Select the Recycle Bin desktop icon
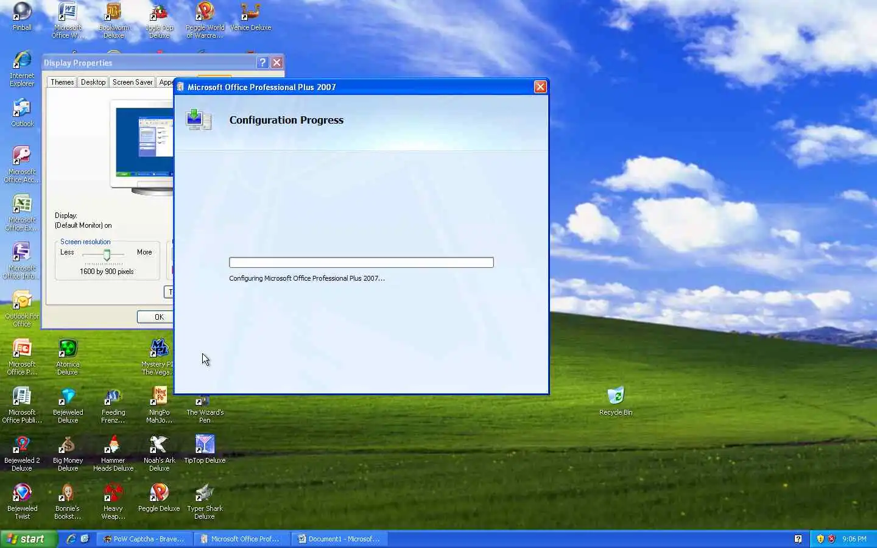The image size is (877, 548). click(616, 401)
